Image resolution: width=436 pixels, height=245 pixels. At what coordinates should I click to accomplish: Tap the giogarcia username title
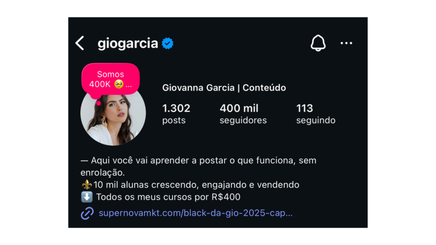pyautogui.click(x=128, y=43)
